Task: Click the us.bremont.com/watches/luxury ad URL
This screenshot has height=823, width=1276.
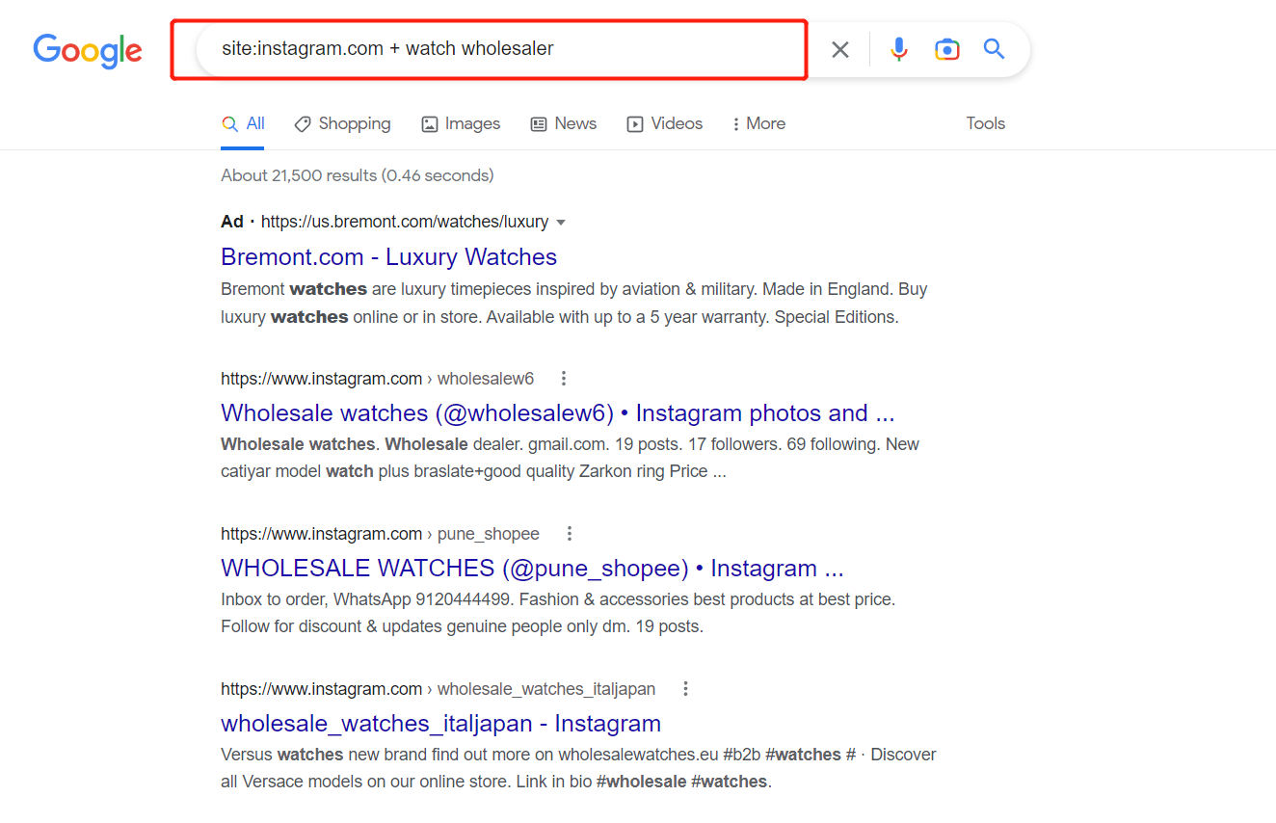Action: (405, 222)
